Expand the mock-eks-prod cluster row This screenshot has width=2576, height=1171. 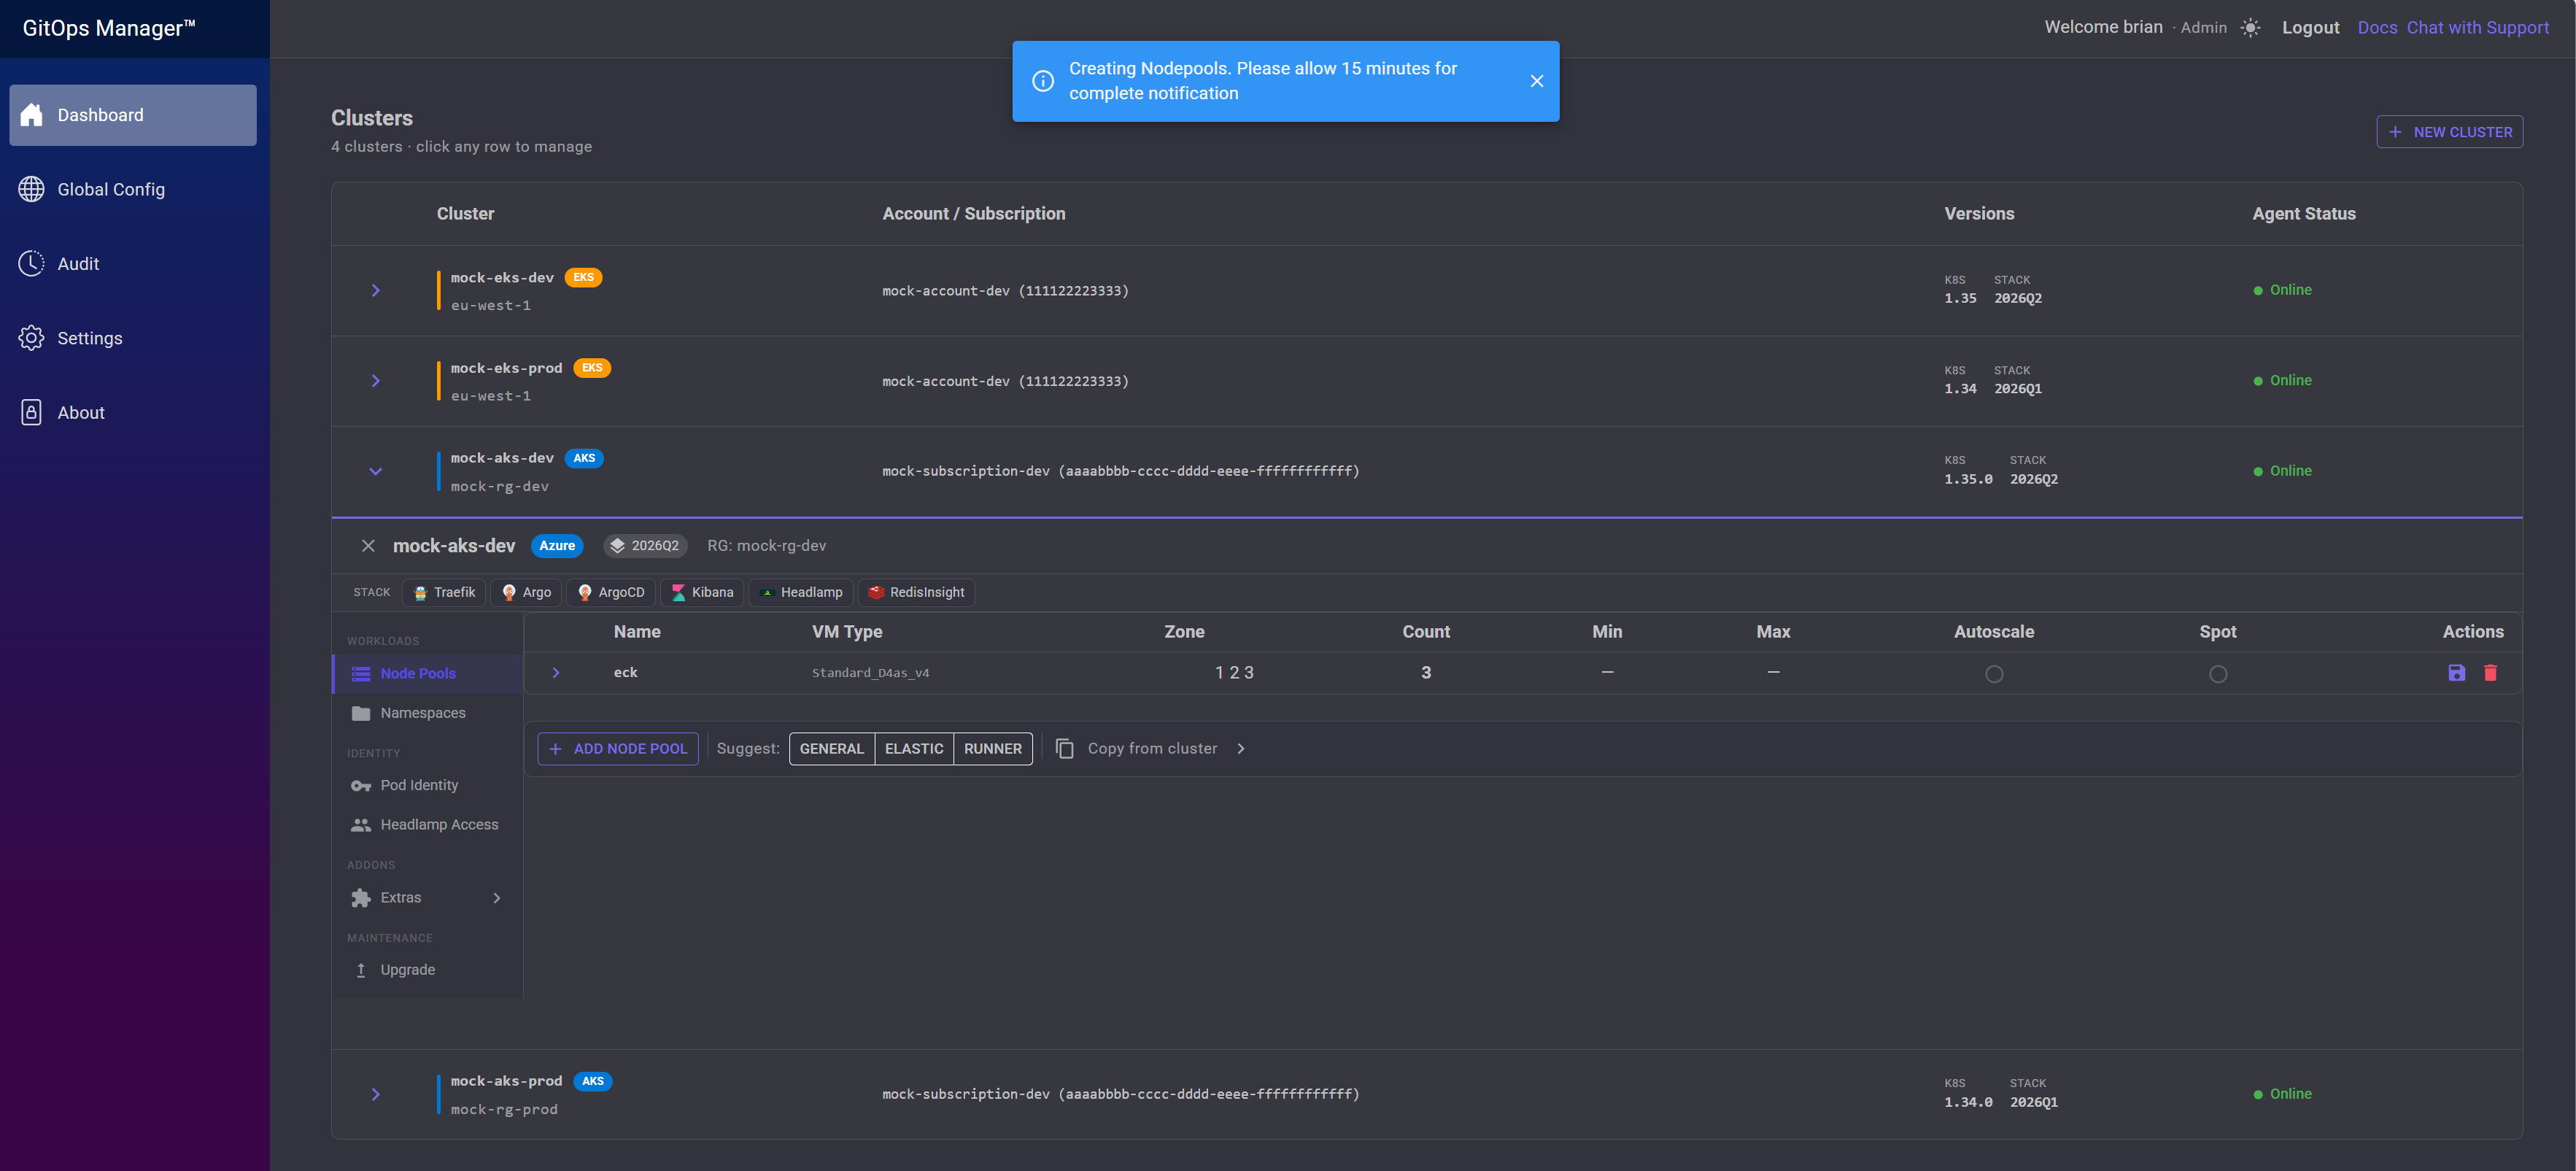coord(376,381)
